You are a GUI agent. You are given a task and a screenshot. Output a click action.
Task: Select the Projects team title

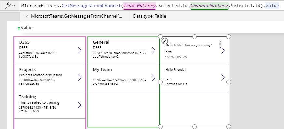coord(27,70)
